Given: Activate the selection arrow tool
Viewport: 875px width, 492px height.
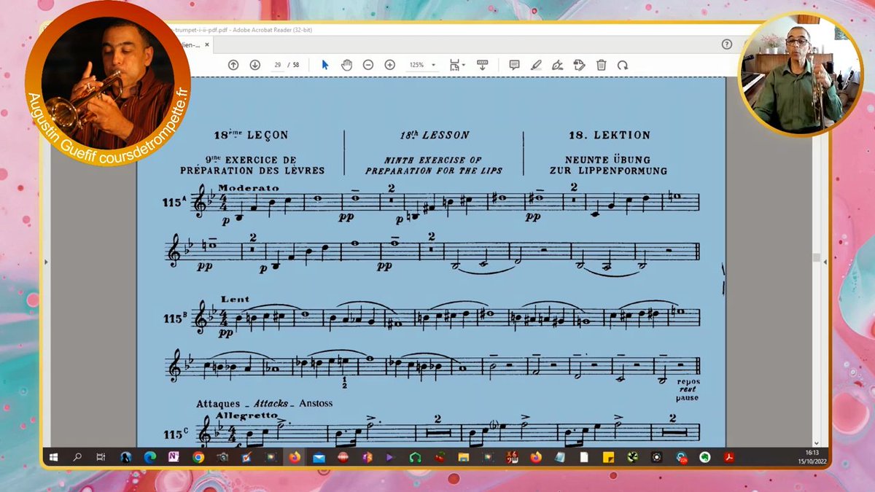Looking at the screenshot, I should [325, 65].
